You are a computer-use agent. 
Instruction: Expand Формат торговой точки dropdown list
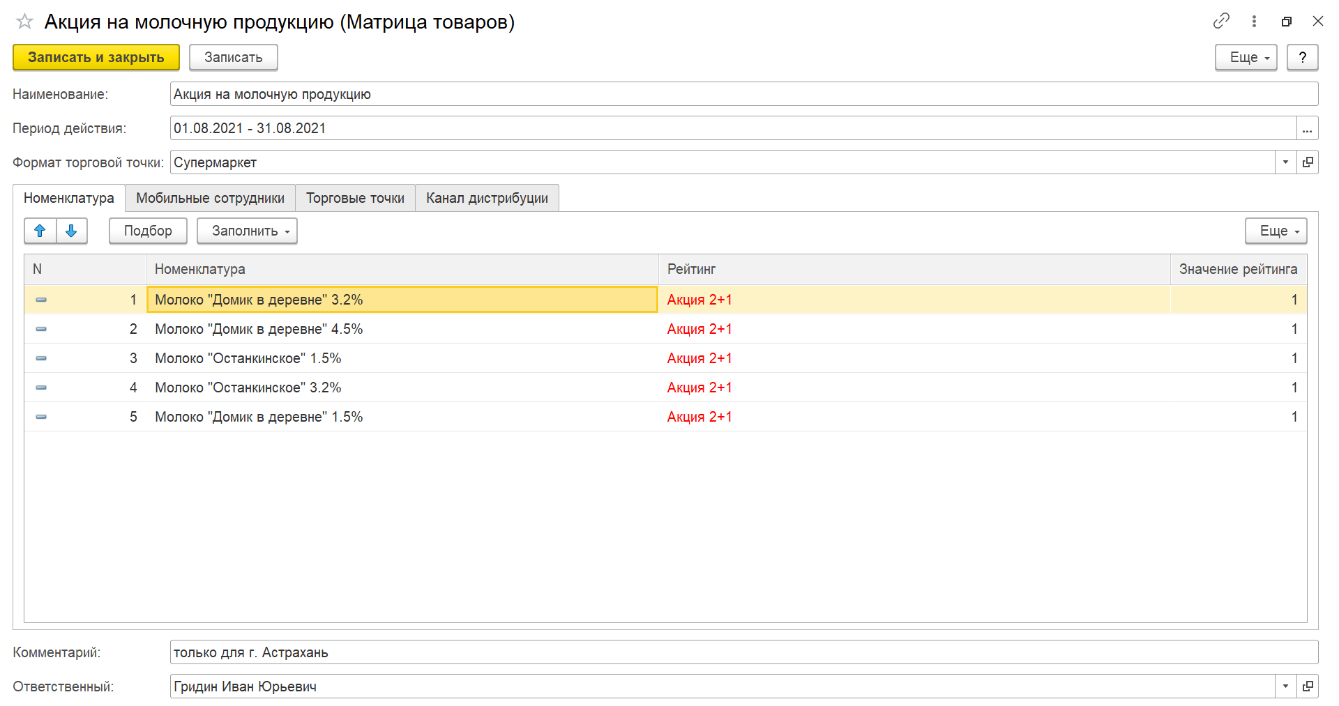point(1285,162)
